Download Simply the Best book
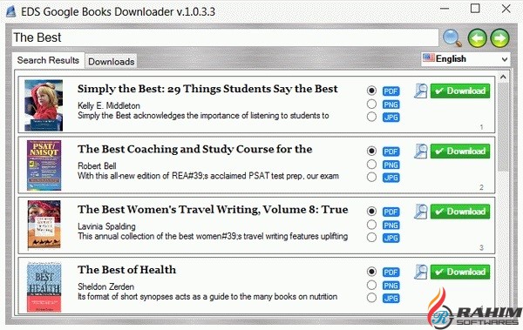The height and width of the screenshot is (330, 523). (460, 91)
